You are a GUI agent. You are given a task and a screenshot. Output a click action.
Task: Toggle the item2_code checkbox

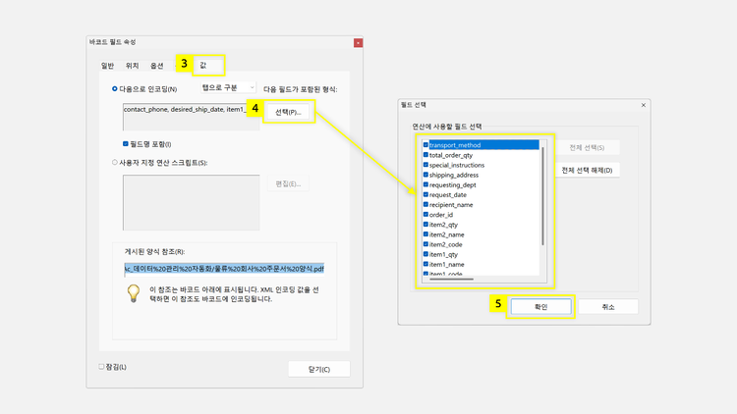coord(425,244)
